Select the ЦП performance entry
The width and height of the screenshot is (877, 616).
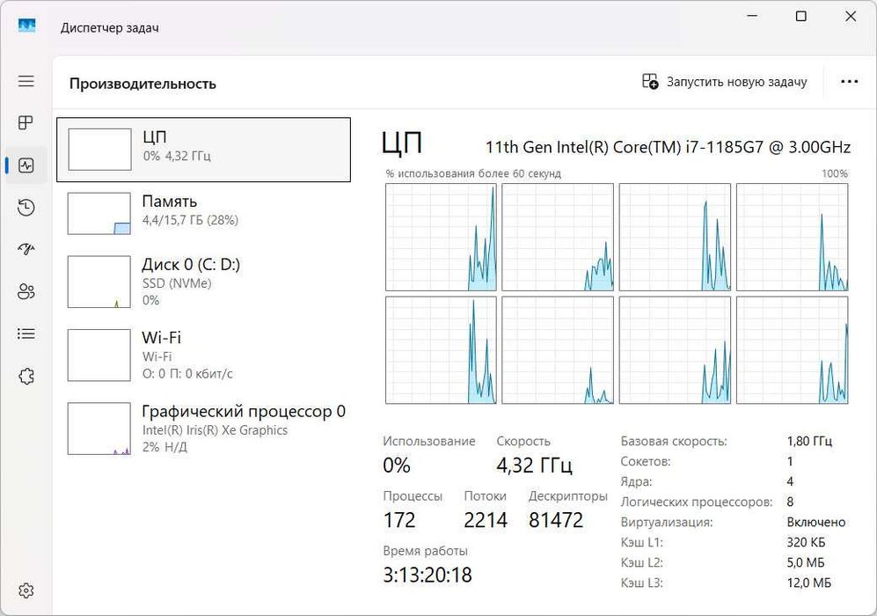click(203, 150)
